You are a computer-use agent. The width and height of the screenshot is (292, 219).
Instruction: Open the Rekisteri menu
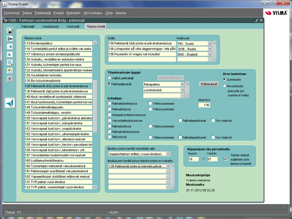pyautogui.click(x=73, y=13)
